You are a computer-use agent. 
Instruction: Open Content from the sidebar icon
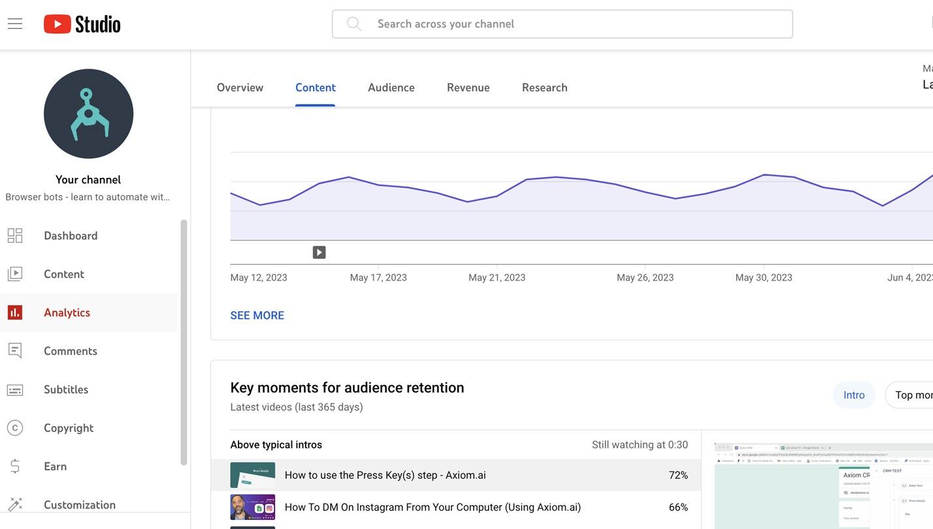click(15, 274)
